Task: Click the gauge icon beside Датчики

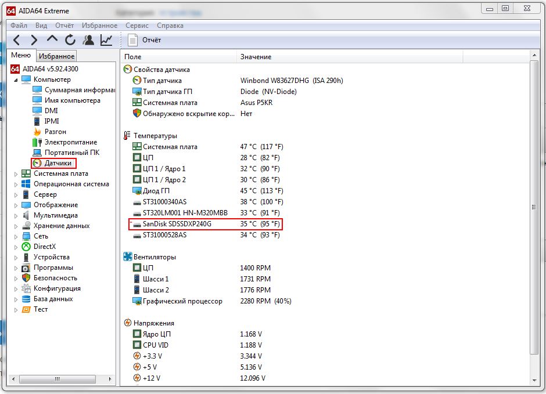Action: 37,163
